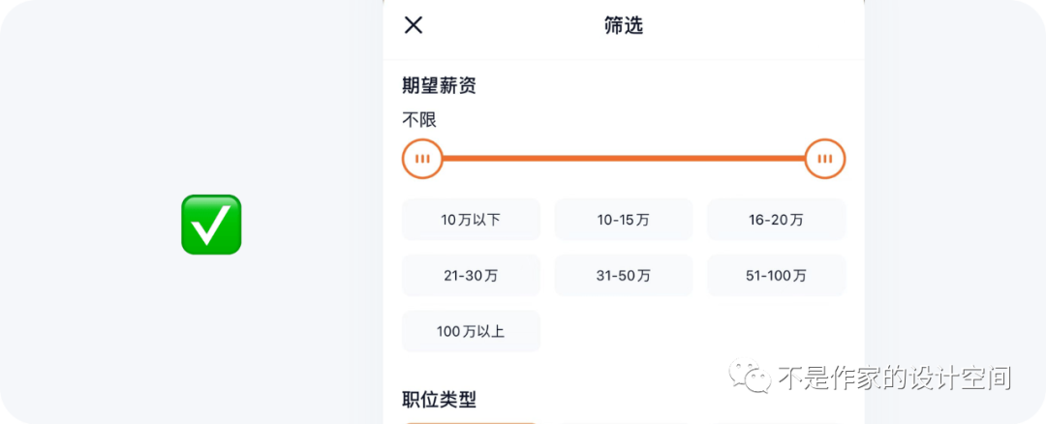Click the 期望薪资 section heading
1046x424 pixels.
point(439,85)
